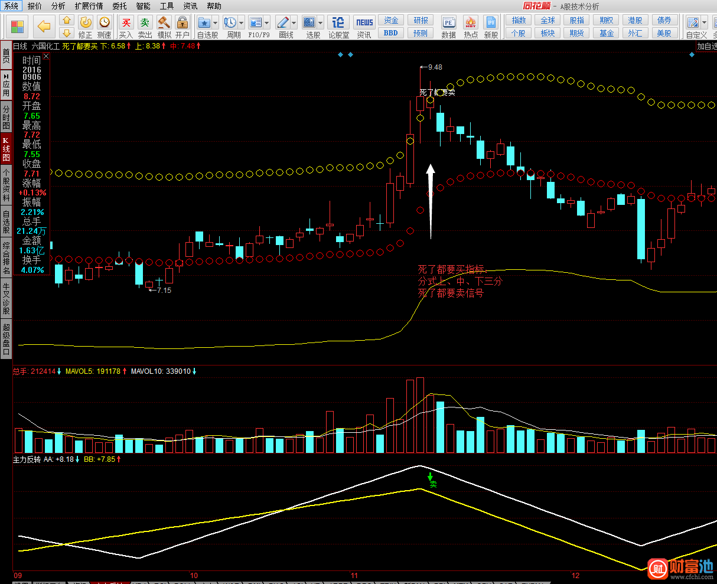
Task: Switch to the 超级盘口 side tab
Action: (6, 339)
